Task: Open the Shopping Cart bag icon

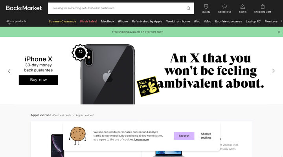Action: [x=263, y=7]
